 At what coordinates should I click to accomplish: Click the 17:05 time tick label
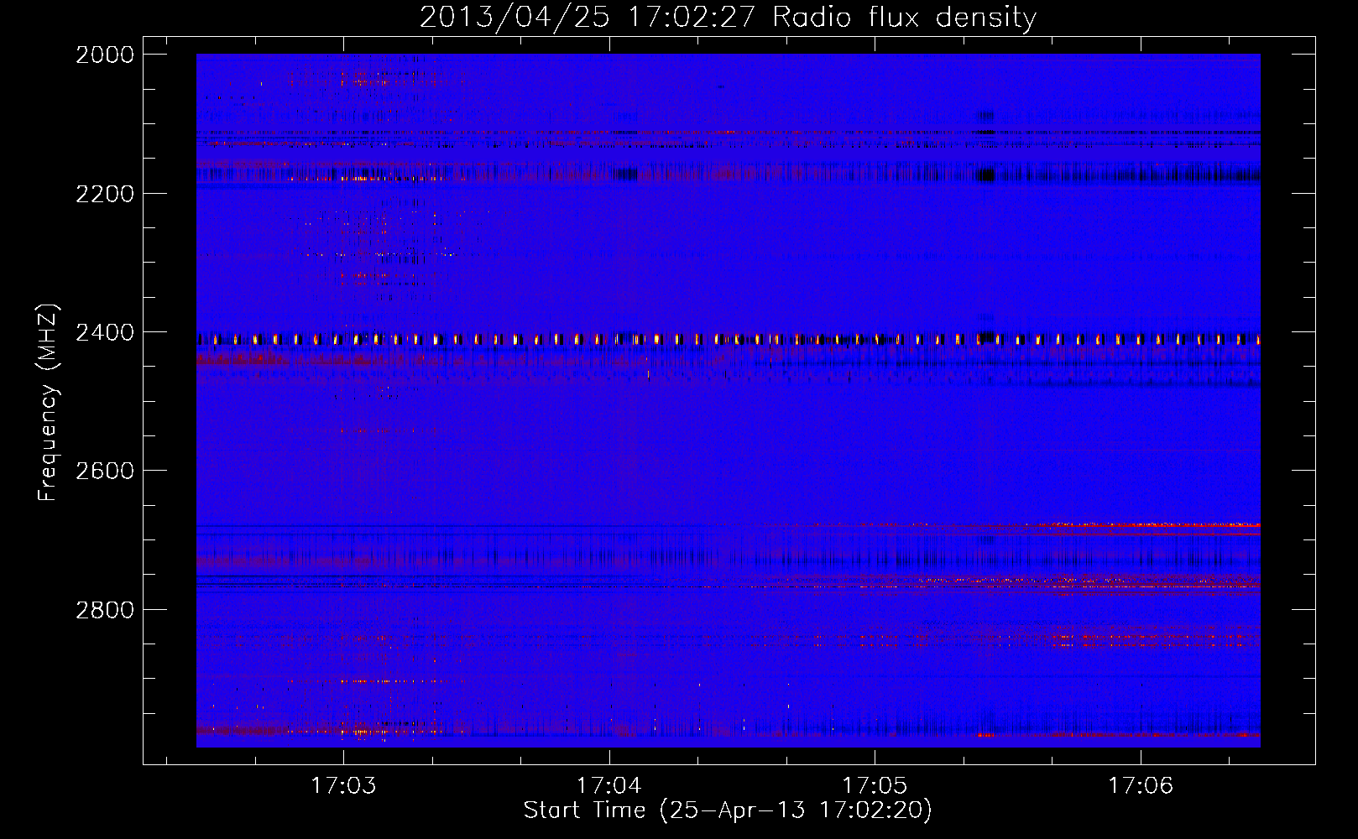click(x=875, y=785)
